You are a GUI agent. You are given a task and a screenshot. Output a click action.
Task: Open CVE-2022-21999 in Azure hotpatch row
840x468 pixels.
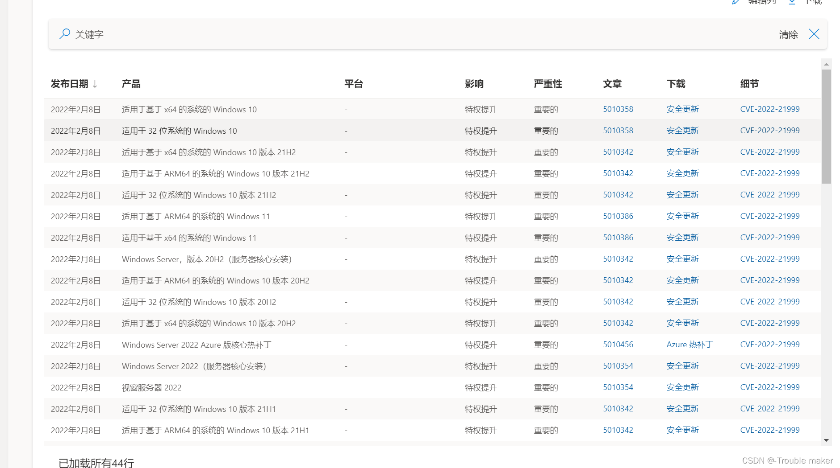point(770,345)
